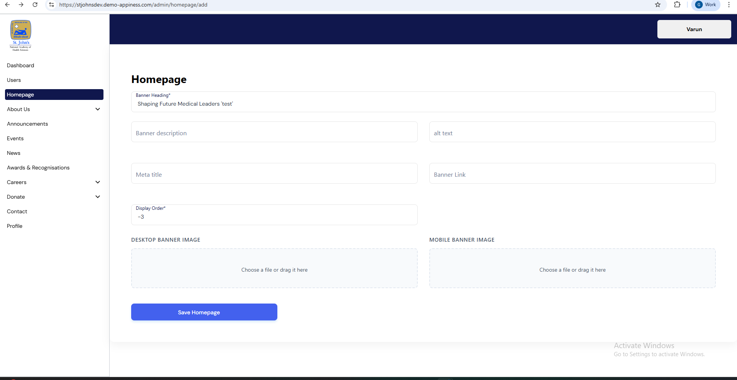Reload the page with refresh icon
The image size is (737, 380).
[35, 5]
